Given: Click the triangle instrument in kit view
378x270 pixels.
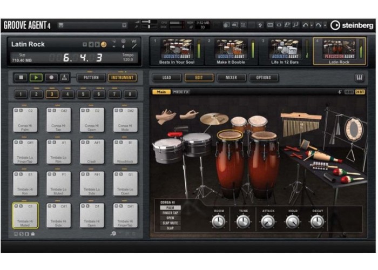Looking at the screenshot, I should [351, 153].
